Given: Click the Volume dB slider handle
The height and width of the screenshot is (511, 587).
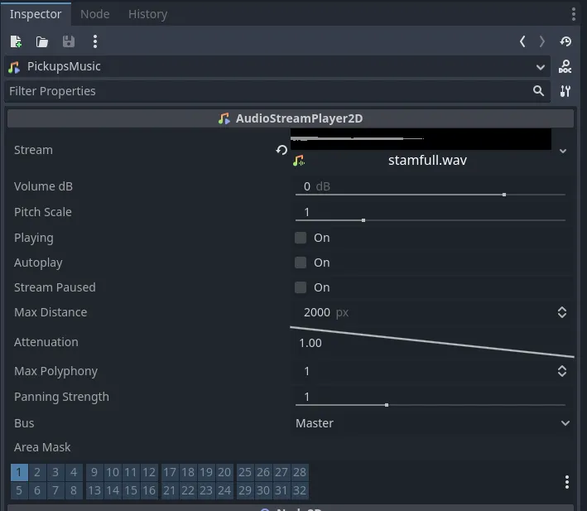Looking at the screenshot, I should click(x=504, y=195).
